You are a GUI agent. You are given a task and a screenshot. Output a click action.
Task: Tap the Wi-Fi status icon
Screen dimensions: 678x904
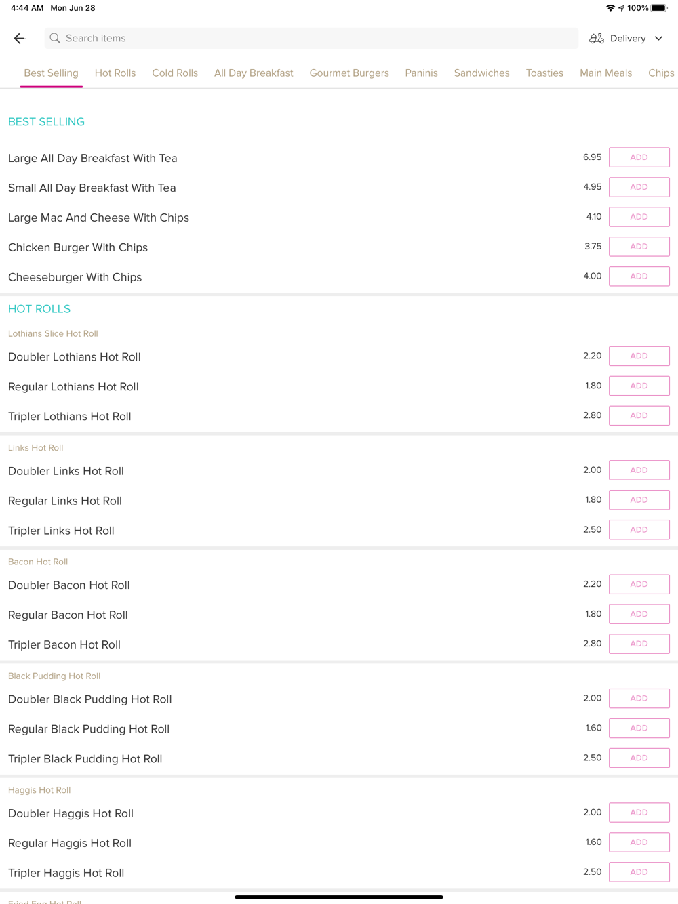click(610, 8)
